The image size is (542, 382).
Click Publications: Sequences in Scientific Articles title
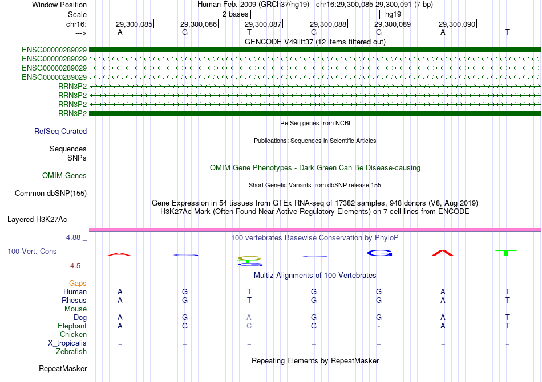315,141
